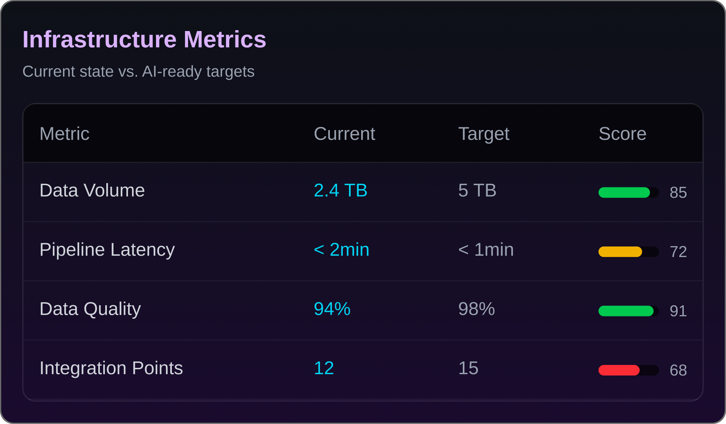Select the Data Volume row label
This screenshot has width=726, height=424.
[x=92, y=190]
